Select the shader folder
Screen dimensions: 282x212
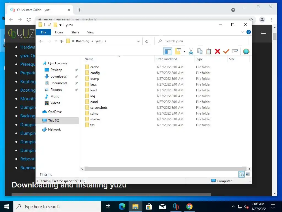95,119
